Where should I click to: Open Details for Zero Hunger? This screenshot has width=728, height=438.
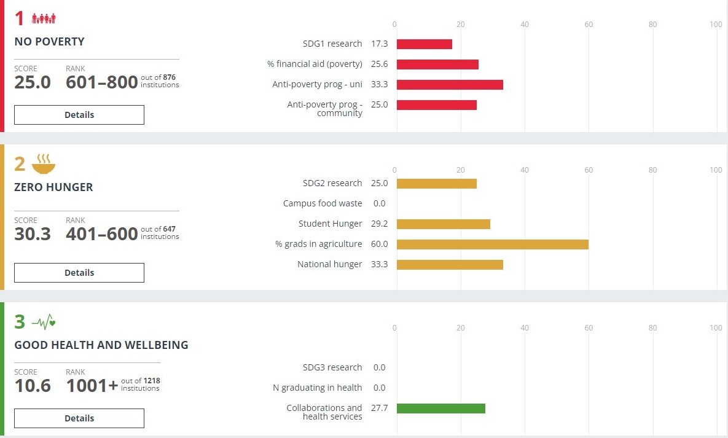pyautogui.click(x=79, y=272)
